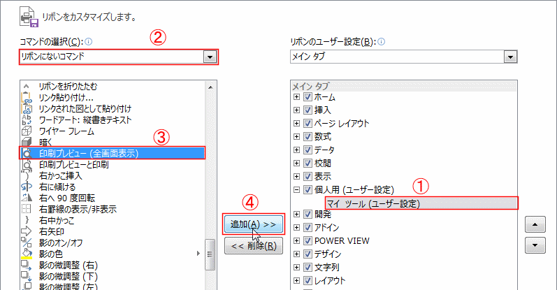
Task: Expand the 数式 tree node
Action: [x=296, y=136]
